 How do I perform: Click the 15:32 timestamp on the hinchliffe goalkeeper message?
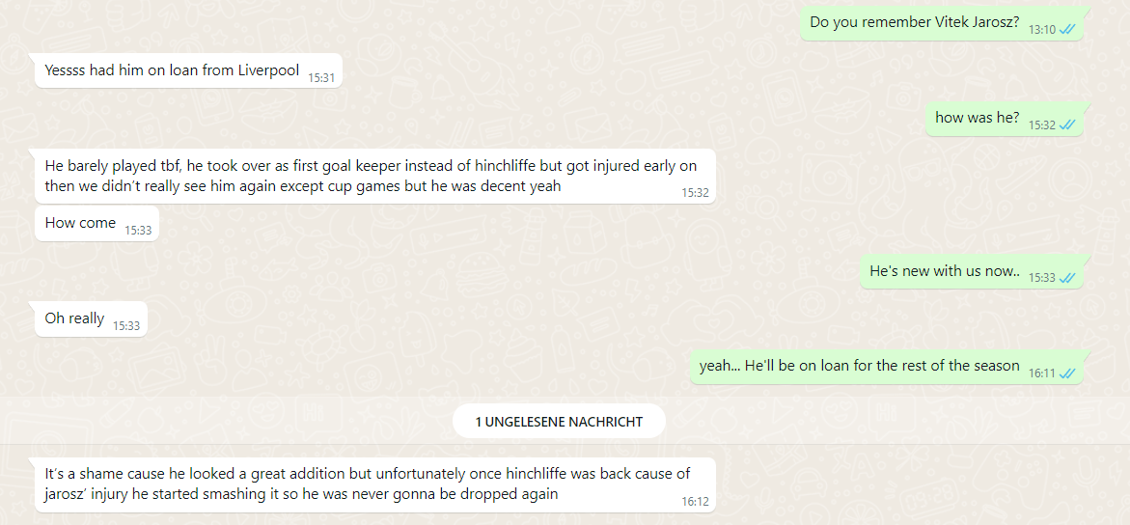click(x=695, y=193)
